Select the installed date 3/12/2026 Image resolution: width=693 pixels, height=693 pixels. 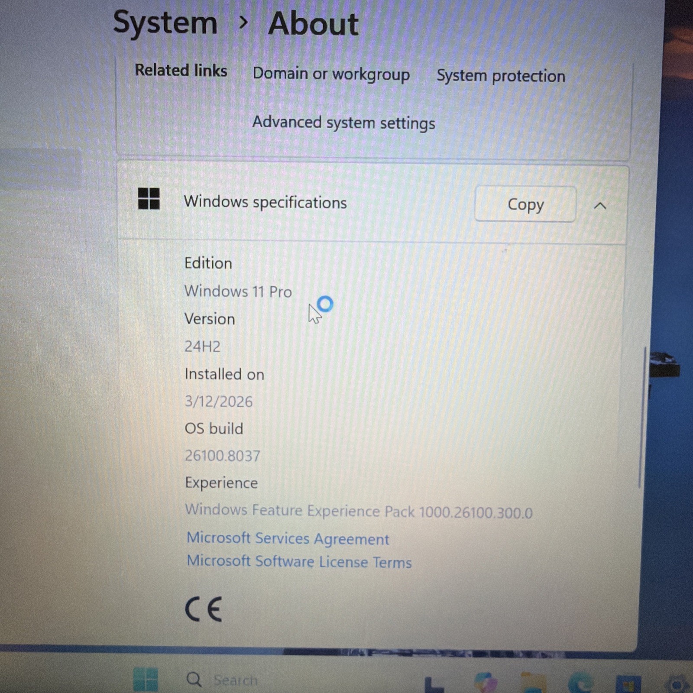[218, 402]
